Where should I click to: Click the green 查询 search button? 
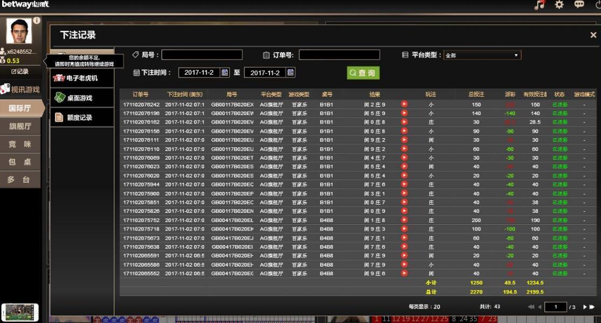[363, 73]
